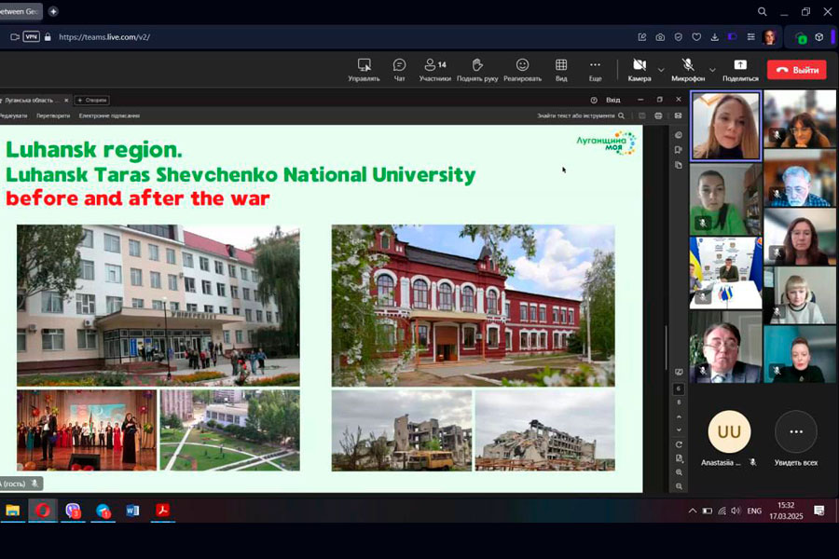The width and height of the screenshot is (839, 559).
Task: Expand microphone options dropdown arrow
Action: 712,70
